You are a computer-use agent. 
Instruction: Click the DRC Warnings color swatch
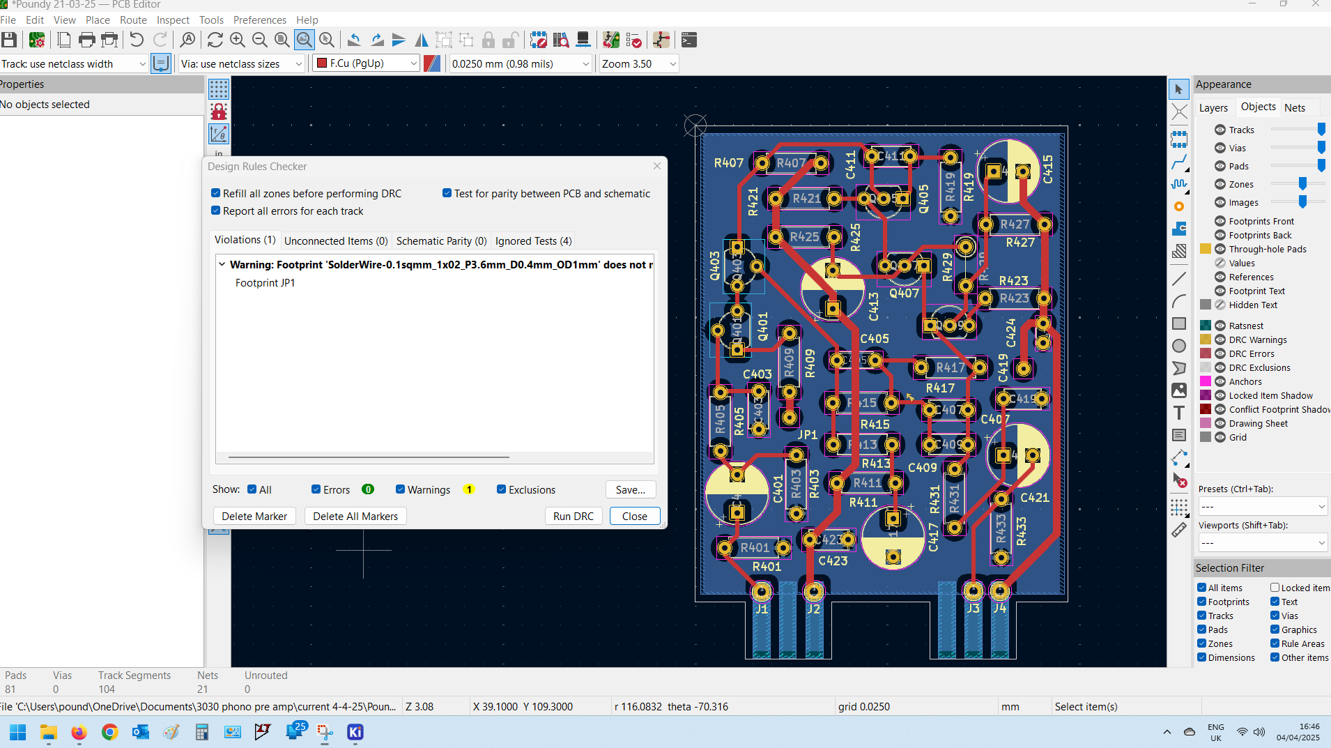click(x=1206, y=339)
